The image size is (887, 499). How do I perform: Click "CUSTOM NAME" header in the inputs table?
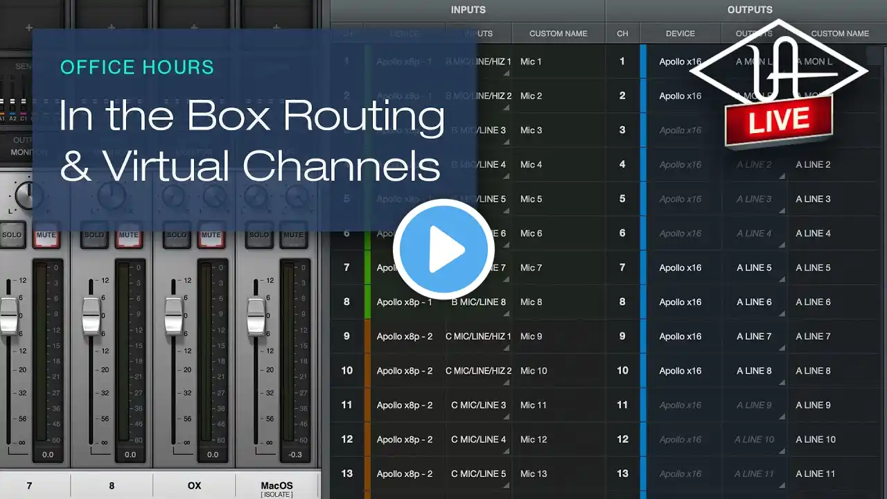point(559,33)
